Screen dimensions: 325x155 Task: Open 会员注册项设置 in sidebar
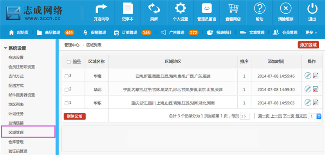[x=22, y=67]
